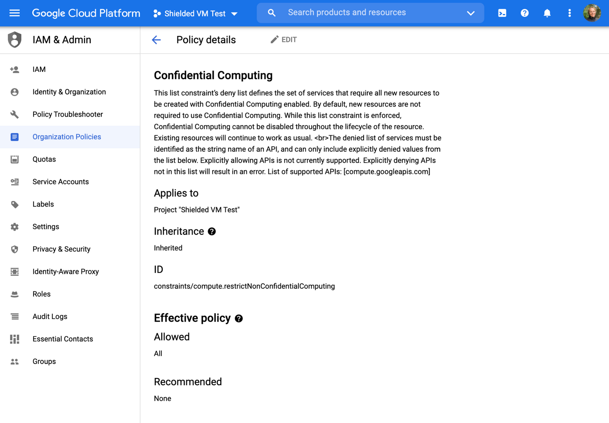Click the Policy details page title
The height and width of the screenshot is (423, 609).
206,40
